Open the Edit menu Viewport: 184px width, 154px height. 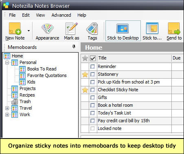[x=26, y=15]
